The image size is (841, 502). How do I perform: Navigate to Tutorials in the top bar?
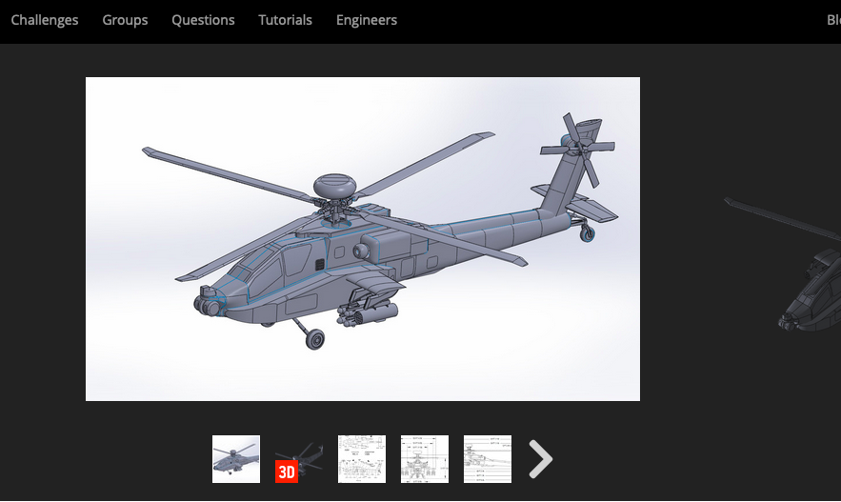[x=285, y=20]
